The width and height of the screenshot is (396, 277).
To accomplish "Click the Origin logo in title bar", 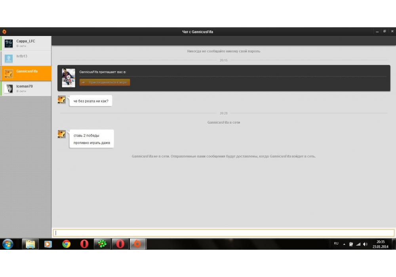I will (4, 32).
